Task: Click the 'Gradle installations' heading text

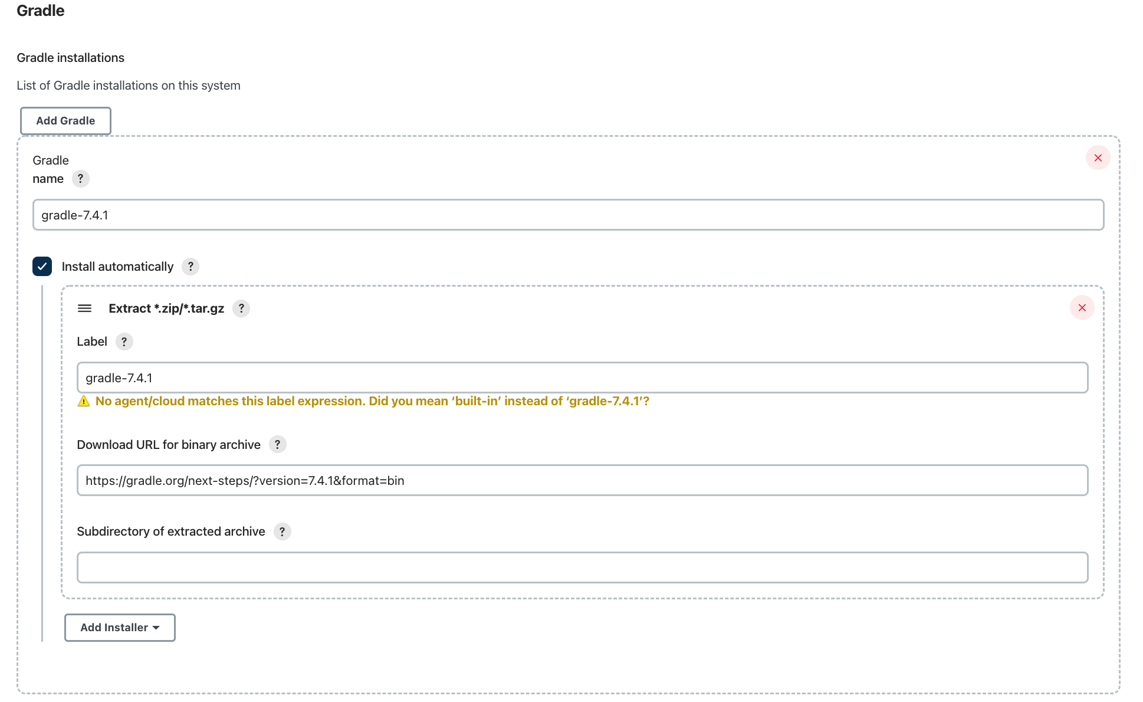Action: pos(70,58)
